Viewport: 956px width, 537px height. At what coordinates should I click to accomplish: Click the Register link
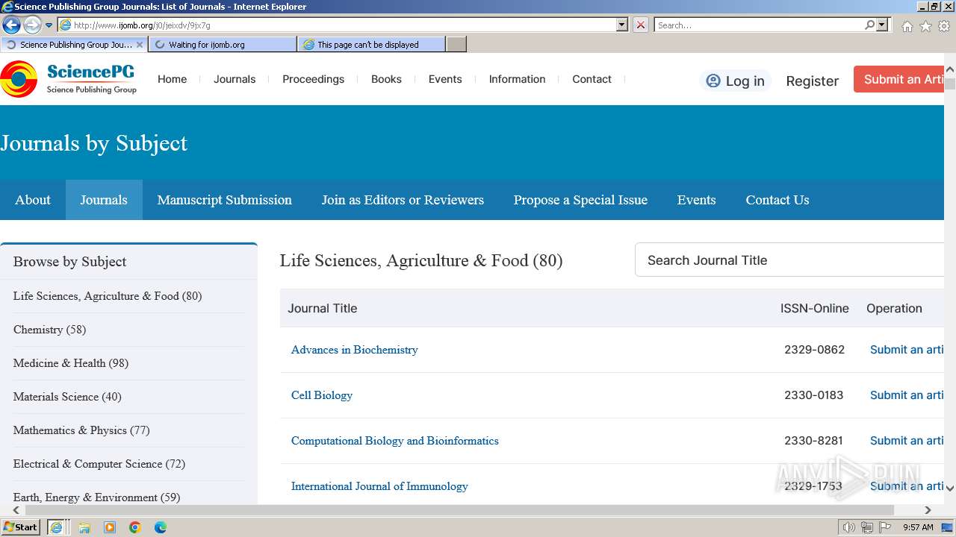click(812, 81)
